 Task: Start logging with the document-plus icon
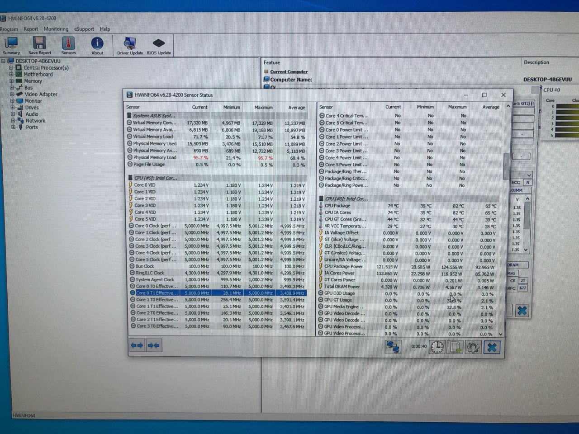[x=455, y=347]
